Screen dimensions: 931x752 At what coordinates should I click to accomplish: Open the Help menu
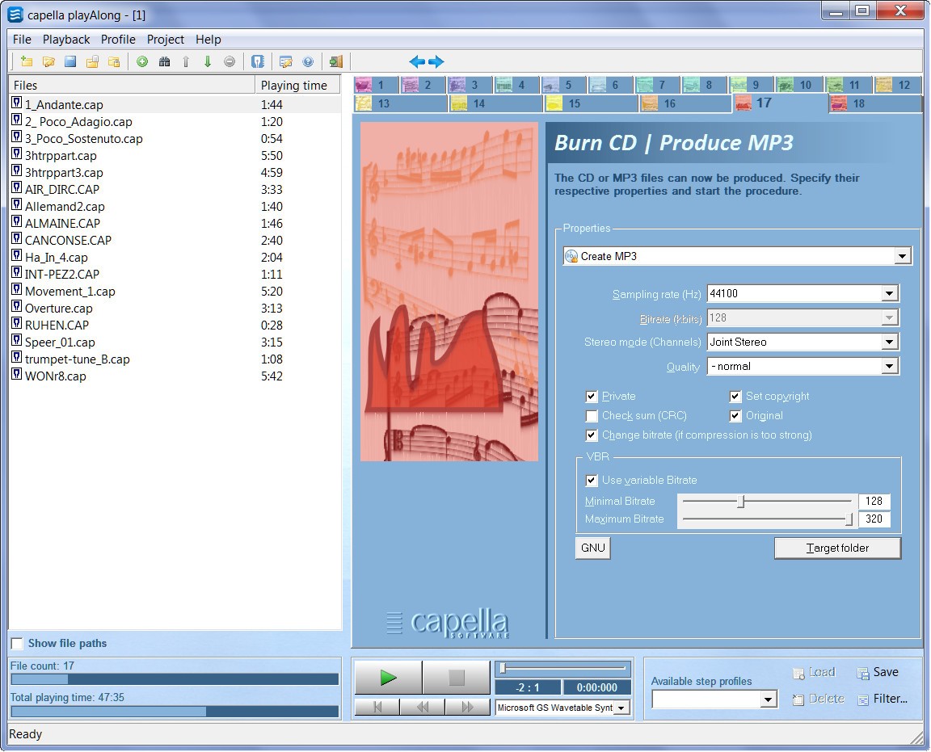[x=209, y=39]
